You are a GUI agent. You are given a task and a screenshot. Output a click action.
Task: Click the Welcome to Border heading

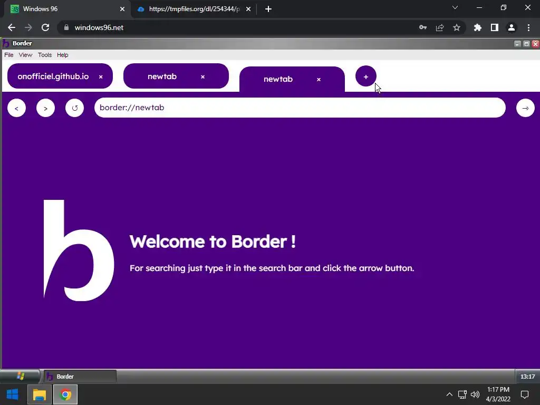click(213, 242)
